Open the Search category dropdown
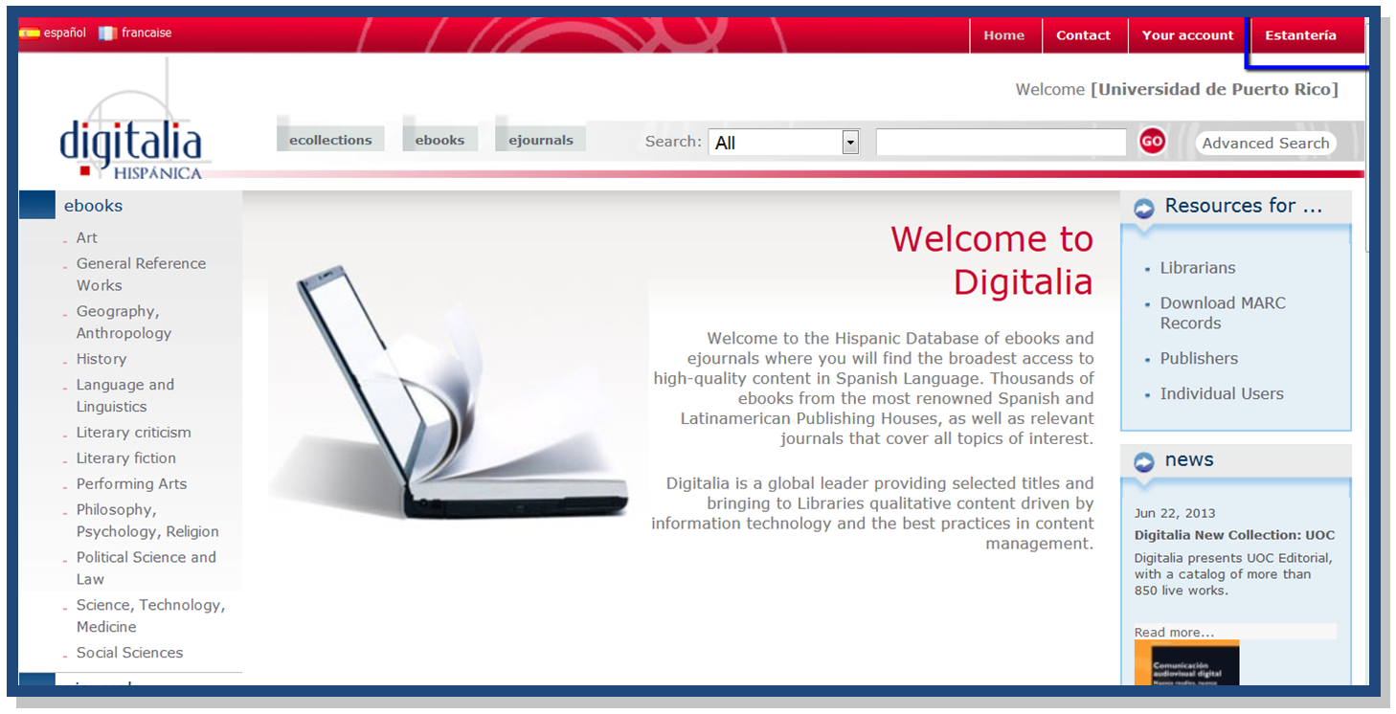Image resolution: width=1396 pixels, height=714 pixels. coord(849,143)
